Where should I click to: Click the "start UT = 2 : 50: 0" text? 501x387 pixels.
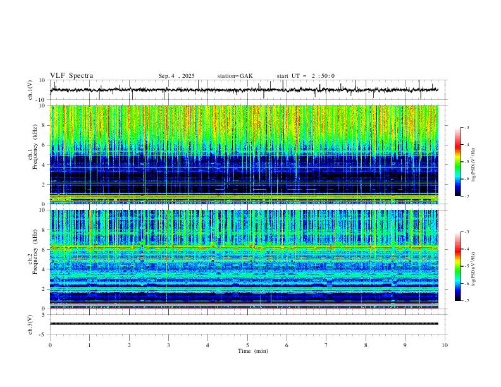click(306, 76)
